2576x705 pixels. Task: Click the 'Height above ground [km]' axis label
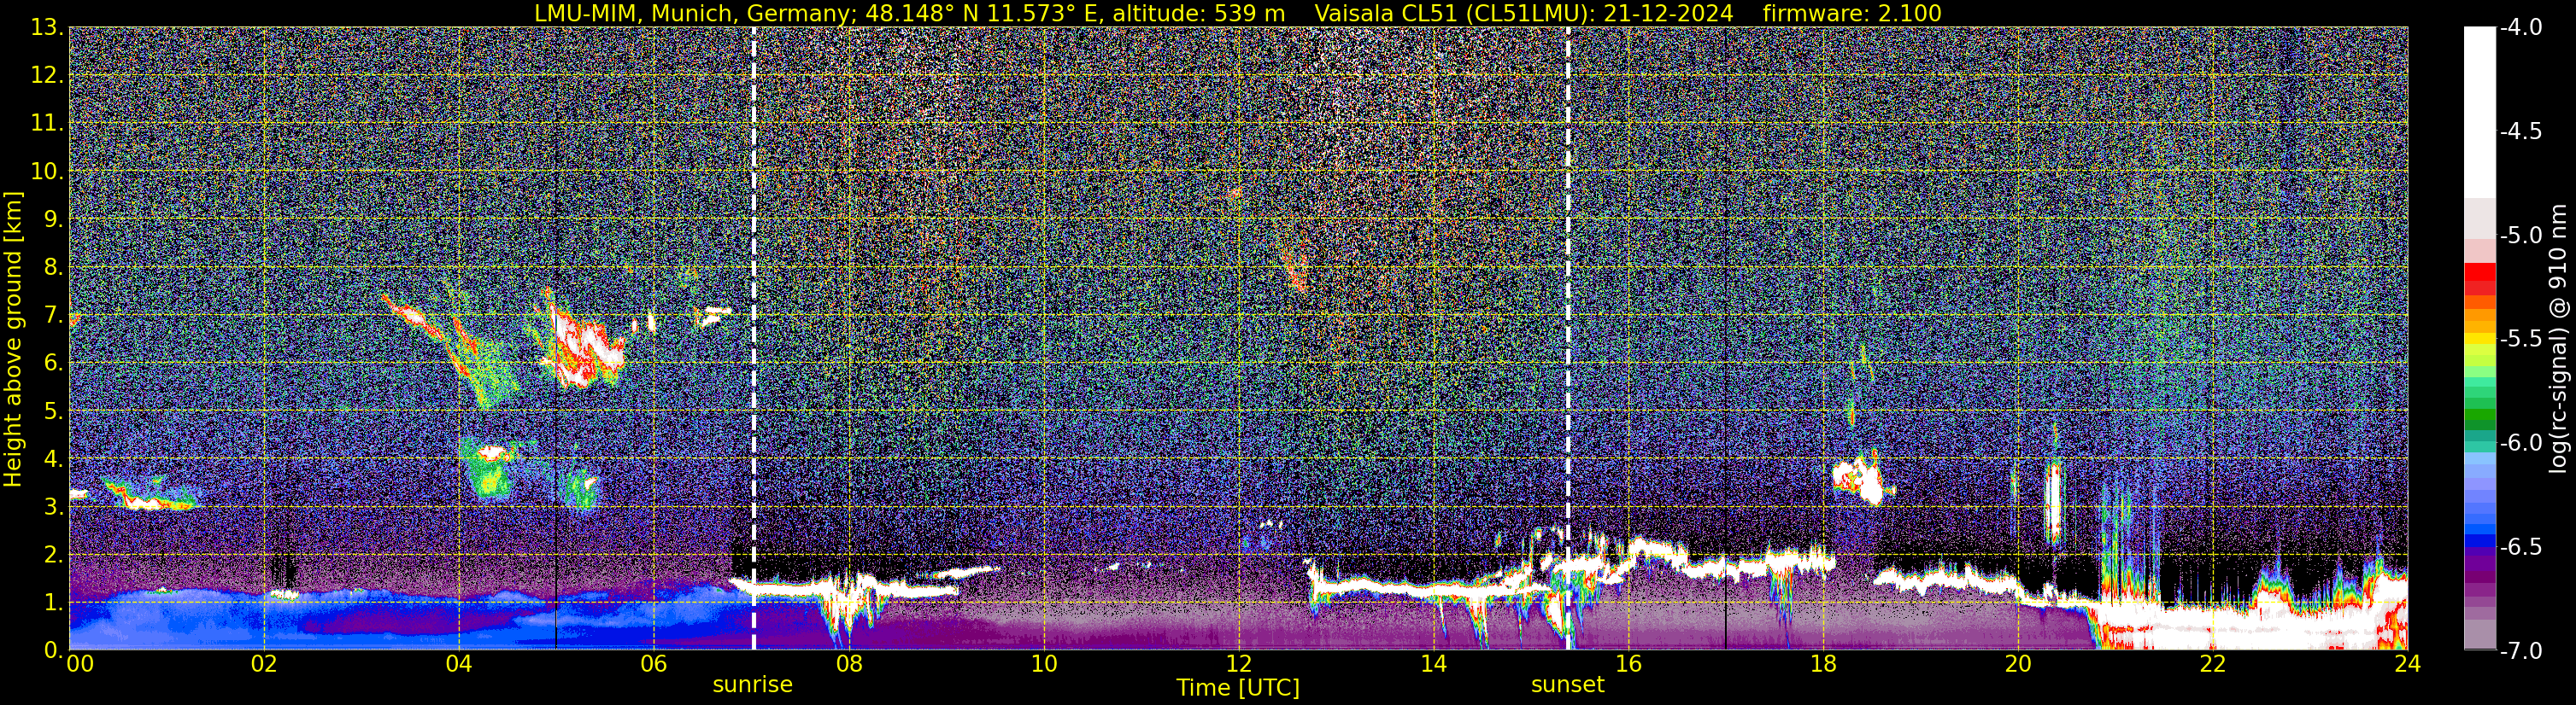[13, 339]
